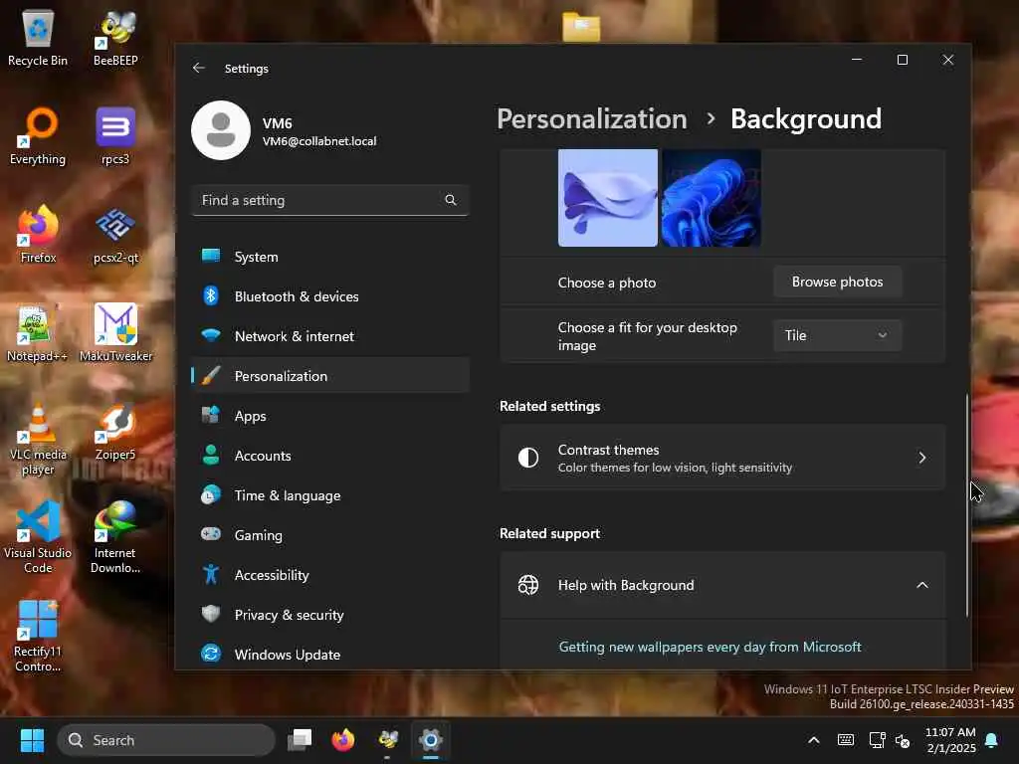Open Network & internet settings

point(330,336)
